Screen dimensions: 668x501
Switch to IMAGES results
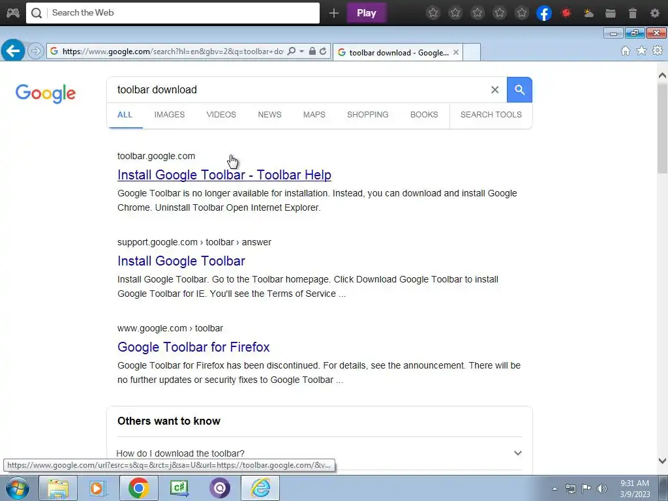pos(170,115)
